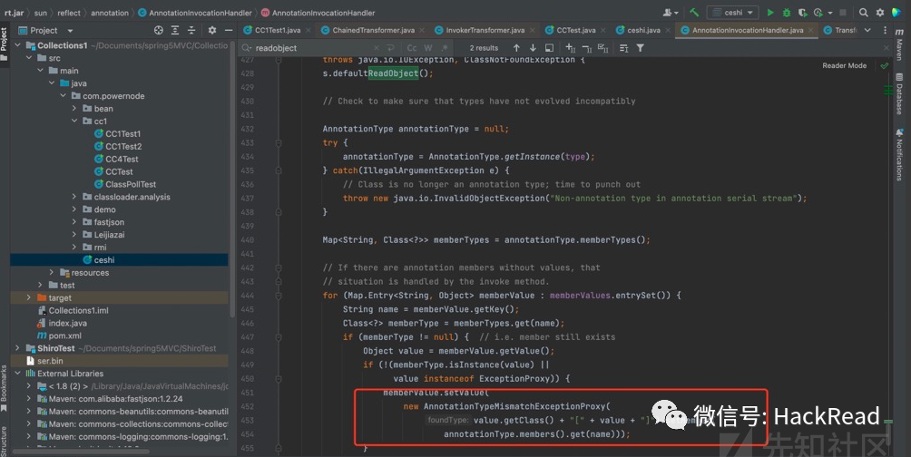
Task: Go to previous search occurrence arrow
Action: tap(516, 48)
